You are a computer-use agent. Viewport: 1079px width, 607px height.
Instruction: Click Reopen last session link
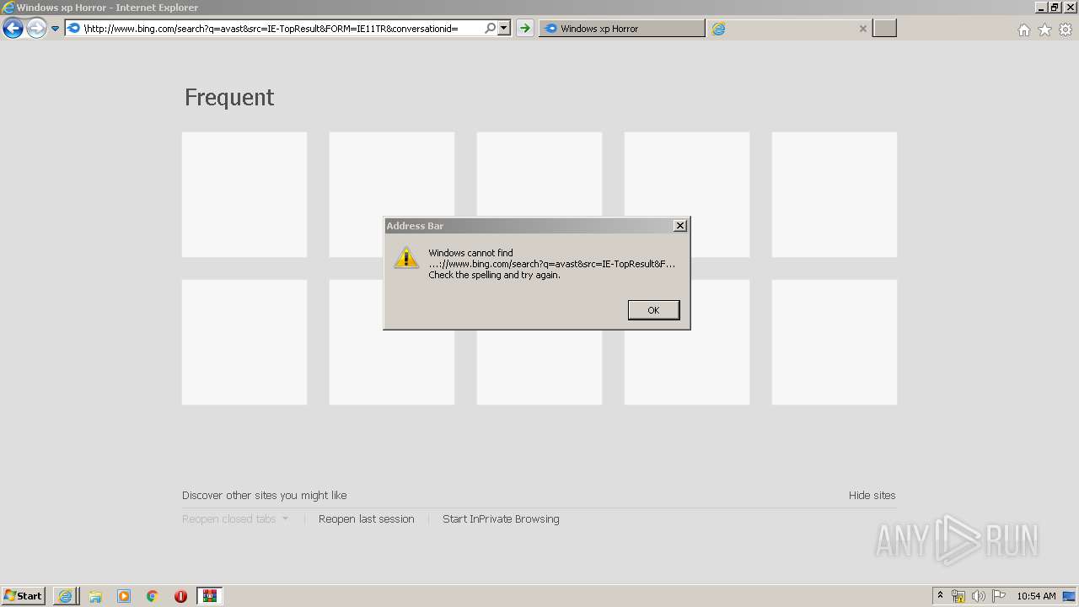point(367,519)
